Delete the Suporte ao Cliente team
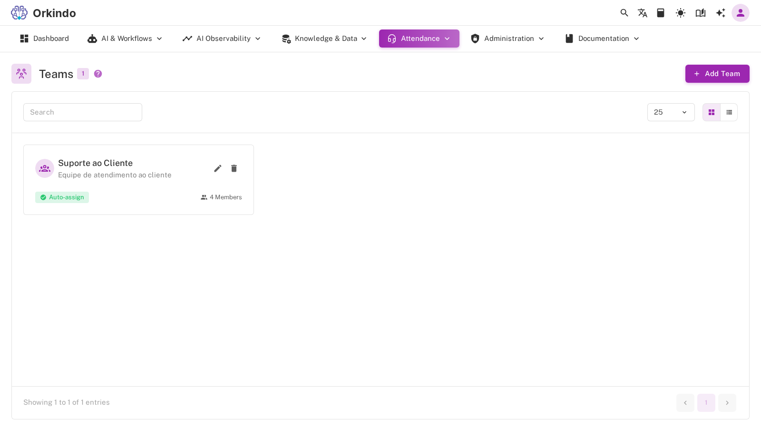Screen dimensions: 761x428 [x=234, y=168]
